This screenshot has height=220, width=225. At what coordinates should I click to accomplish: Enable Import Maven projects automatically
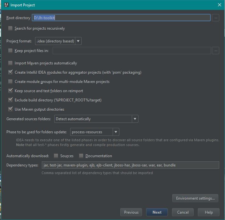click(10, 63)
